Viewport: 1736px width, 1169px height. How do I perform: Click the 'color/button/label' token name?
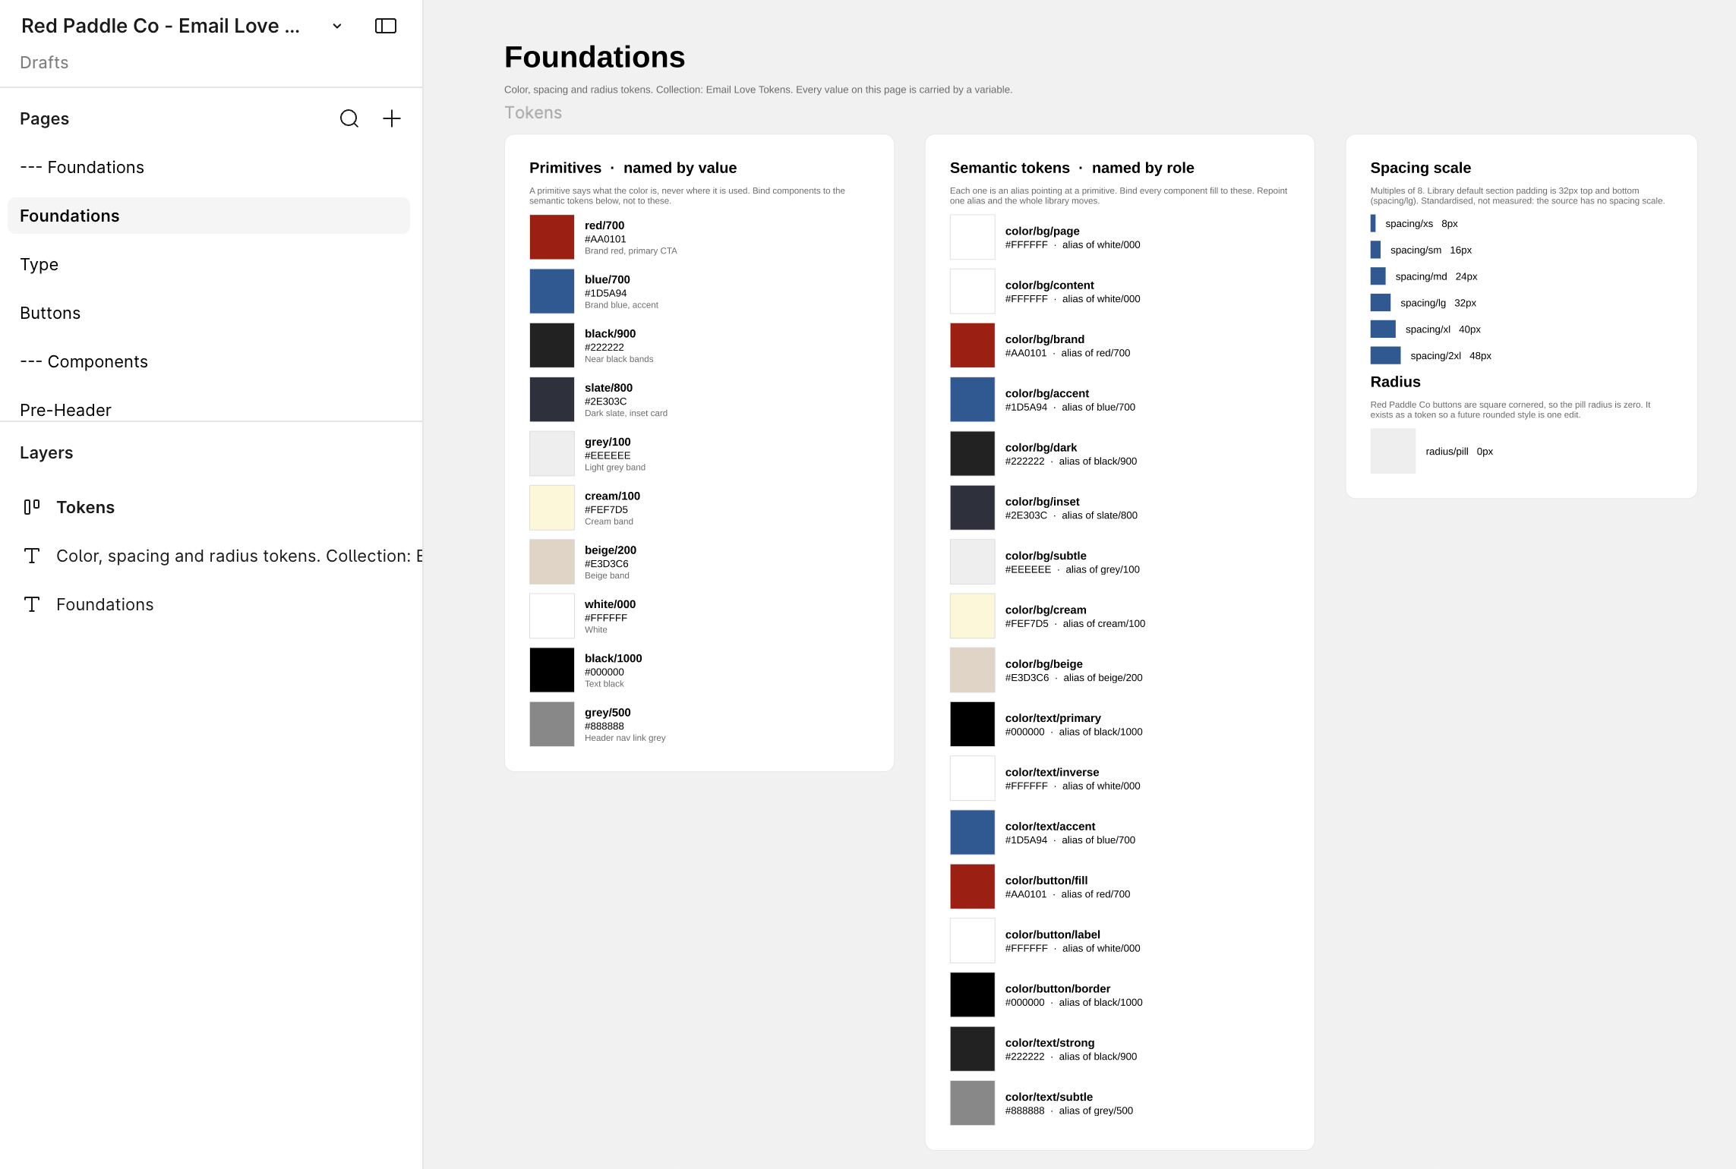(1053, 934)
